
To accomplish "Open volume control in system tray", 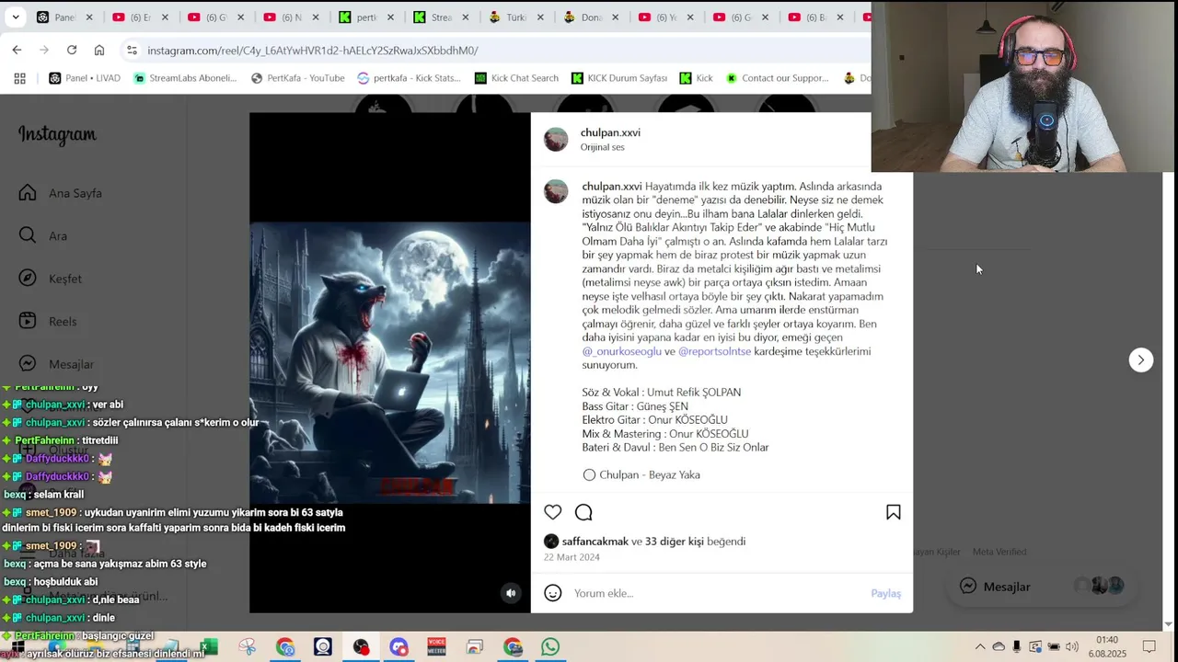I will pyautogui.click(x=1071, y=646).
